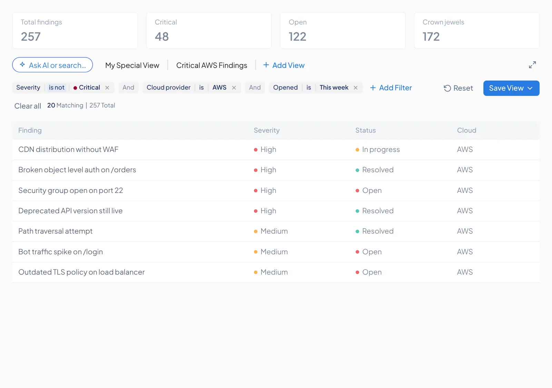Click the sparkle icon in Ask AI search
The width and height of the screenshot is (552, 388).
22,64
